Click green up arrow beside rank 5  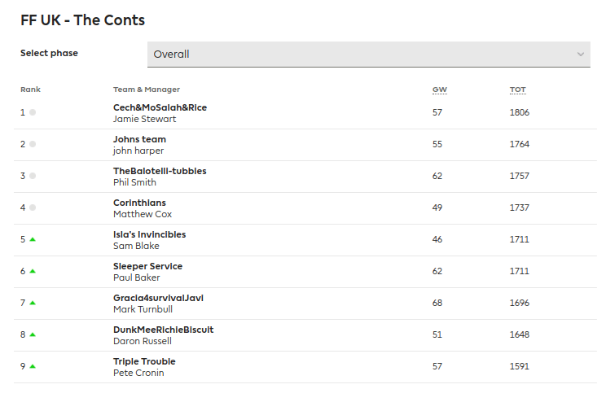[33, 239]
